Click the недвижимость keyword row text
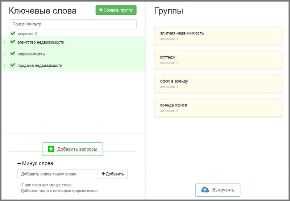 click(31, 54)
